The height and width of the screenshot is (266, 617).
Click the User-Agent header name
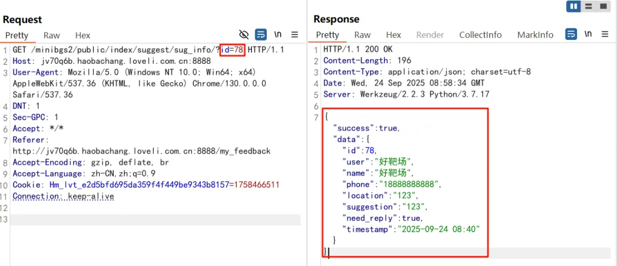pos(37,72)
